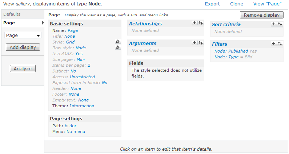The height and width of the screenshot is (154, 289).
Task: Open Grid style settings gear
Action: point(118,42)
